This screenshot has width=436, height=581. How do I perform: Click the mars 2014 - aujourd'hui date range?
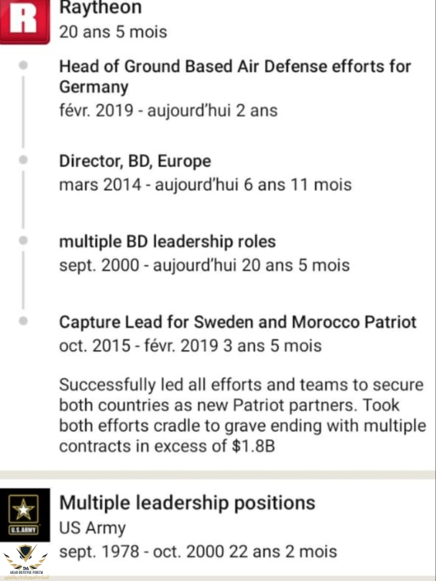click(x=205, y=184)
